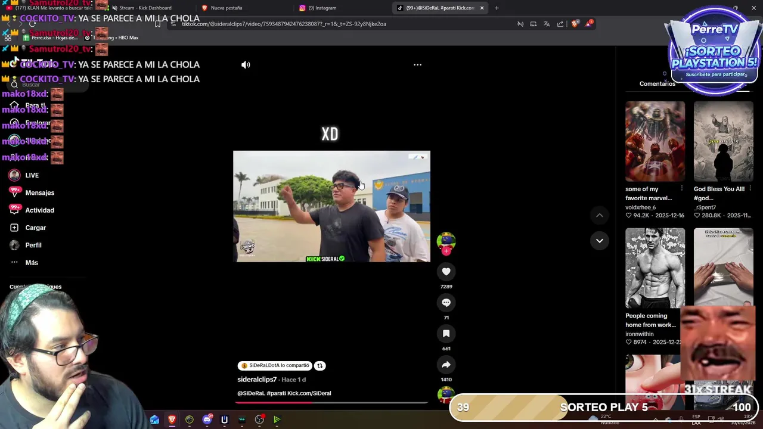
Task: Click the playing video frame to pause
Action: pos(331,206)
